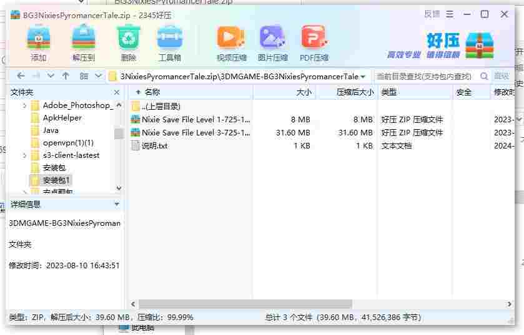Click the 文本文档 type cell

[x=396, y=146]
